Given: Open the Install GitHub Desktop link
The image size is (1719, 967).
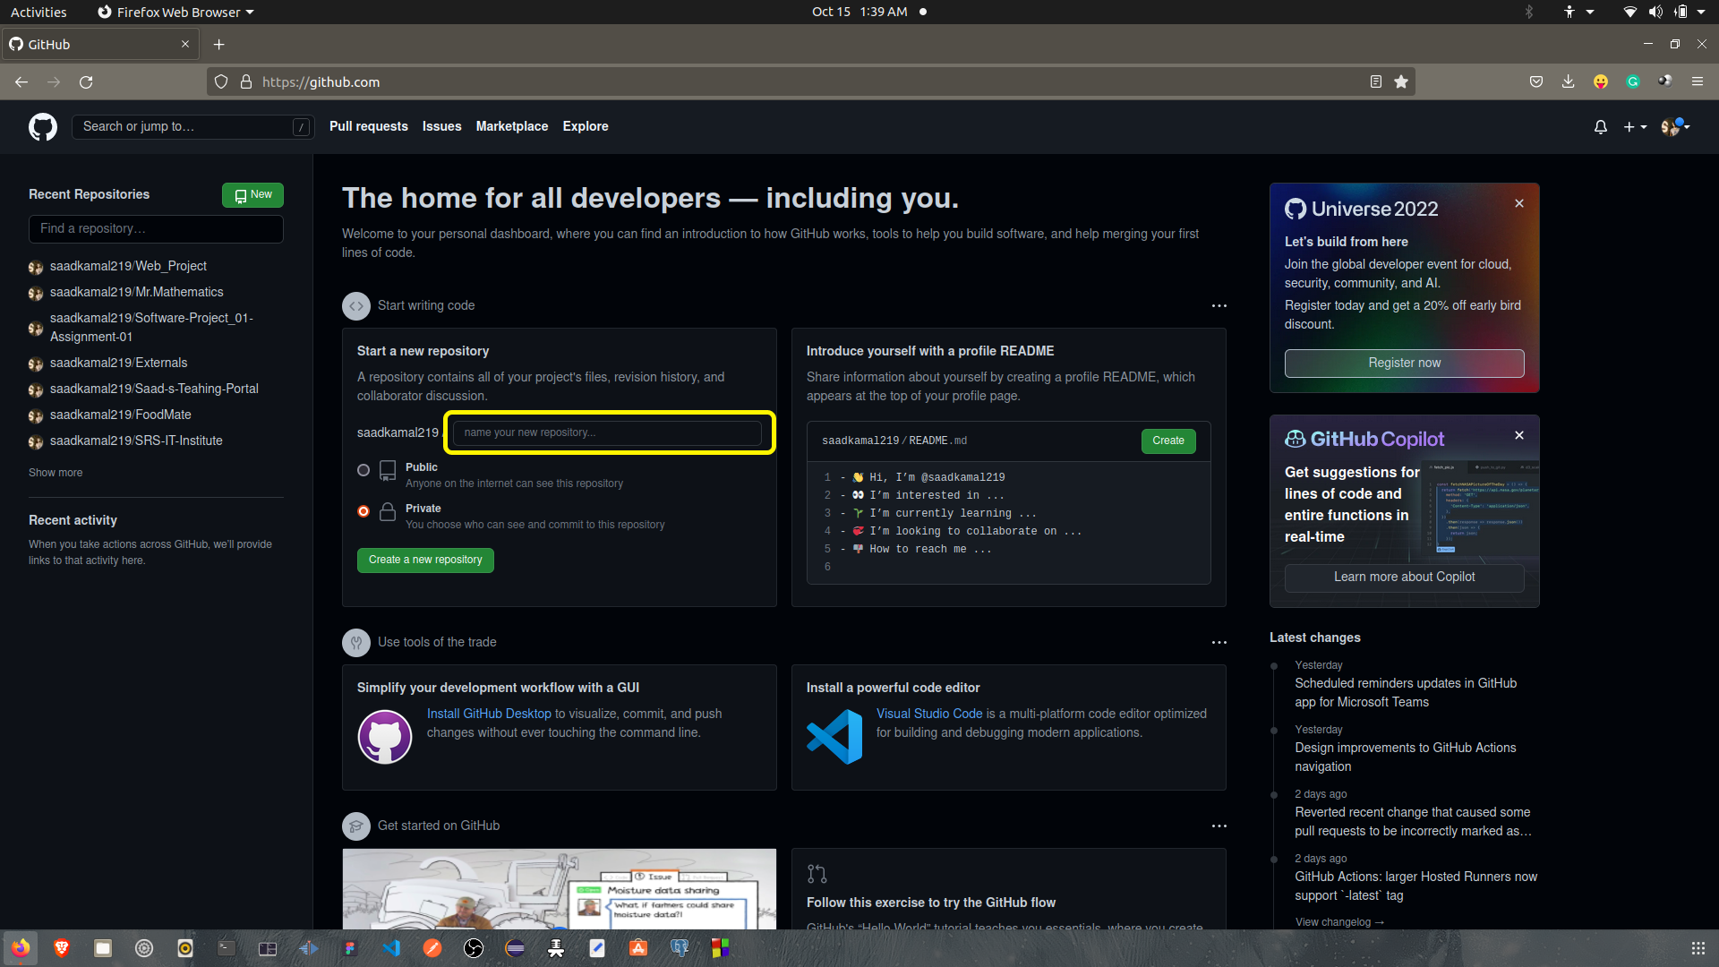Looking at the screenshot, I should tap(489, 714).
